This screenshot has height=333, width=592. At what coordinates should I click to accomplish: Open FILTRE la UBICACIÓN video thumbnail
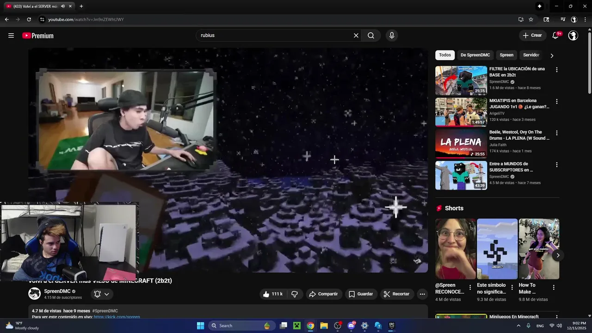tap(461, 80)
